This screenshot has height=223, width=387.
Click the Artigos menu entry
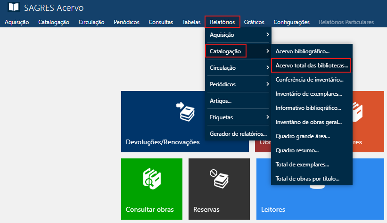(221, 101)
